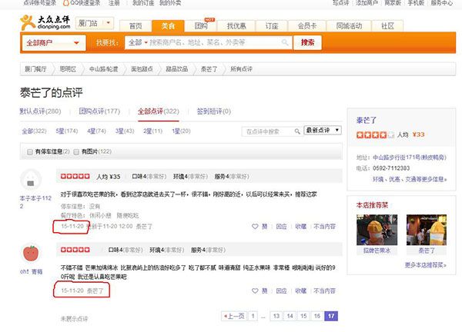Filter reviews by 5星(174)

click(67, 131)
